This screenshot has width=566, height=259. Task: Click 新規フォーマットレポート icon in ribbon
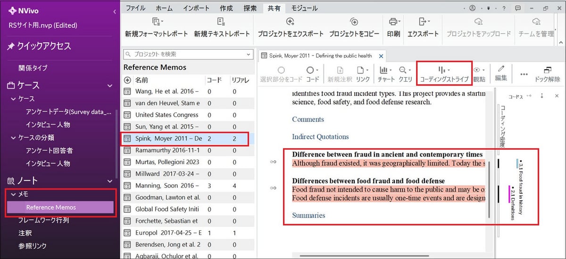[x=157, y=22]
